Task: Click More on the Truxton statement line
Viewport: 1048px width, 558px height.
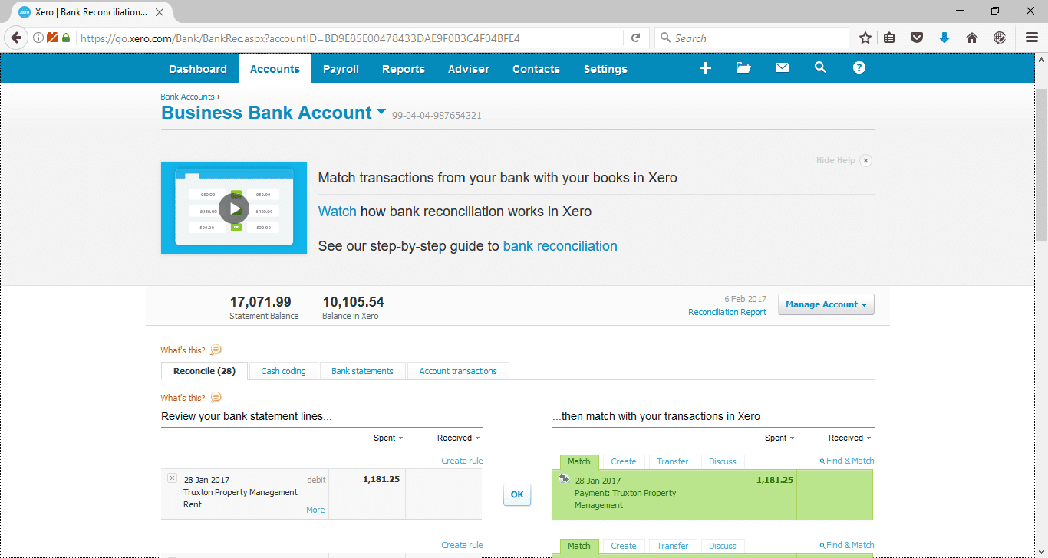Action: 315,510
